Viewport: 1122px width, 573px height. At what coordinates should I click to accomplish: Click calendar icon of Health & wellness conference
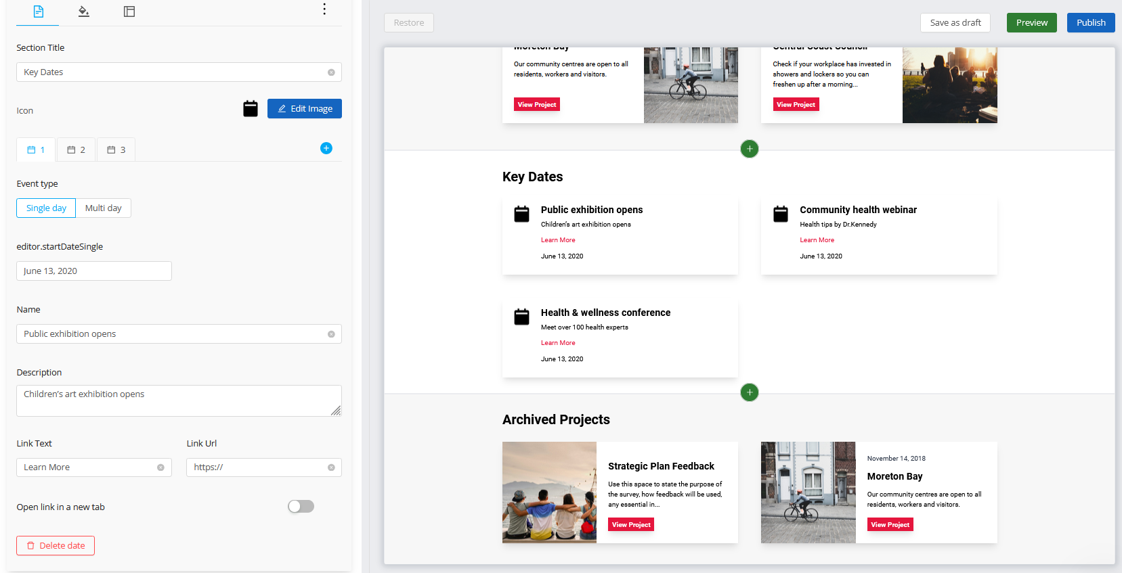[x=521, y=317]
